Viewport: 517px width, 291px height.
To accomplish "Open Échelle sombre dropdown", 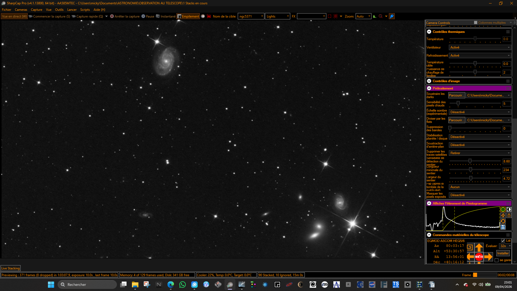I will pos(480,112).
